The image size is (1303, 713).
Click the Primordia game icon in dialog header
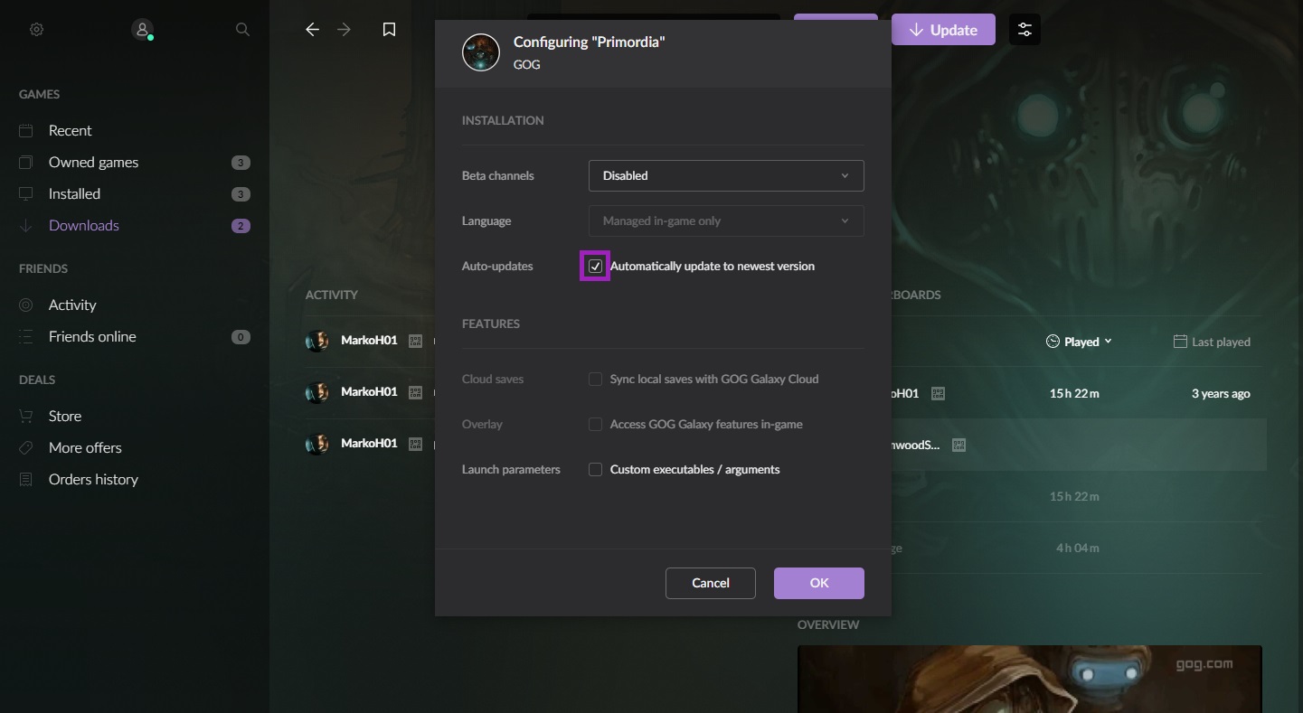(x=481, y=53)
